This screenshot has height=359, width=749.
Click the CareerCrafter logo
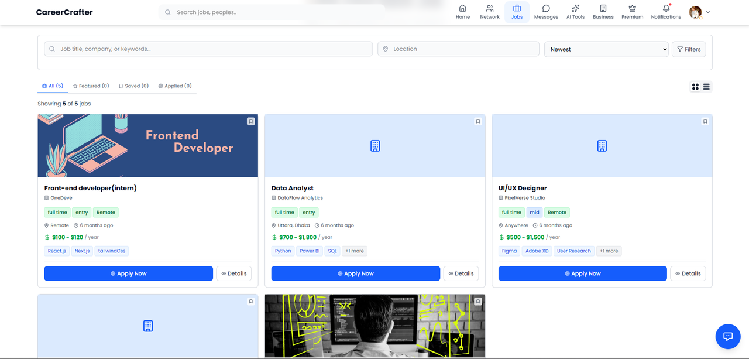(64, 12)
